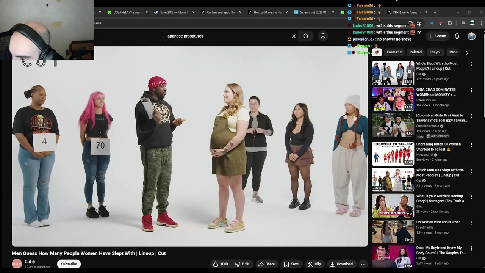Viewport: 485px width, 273px height.
Task: Download the video
Action: (341, 264)
